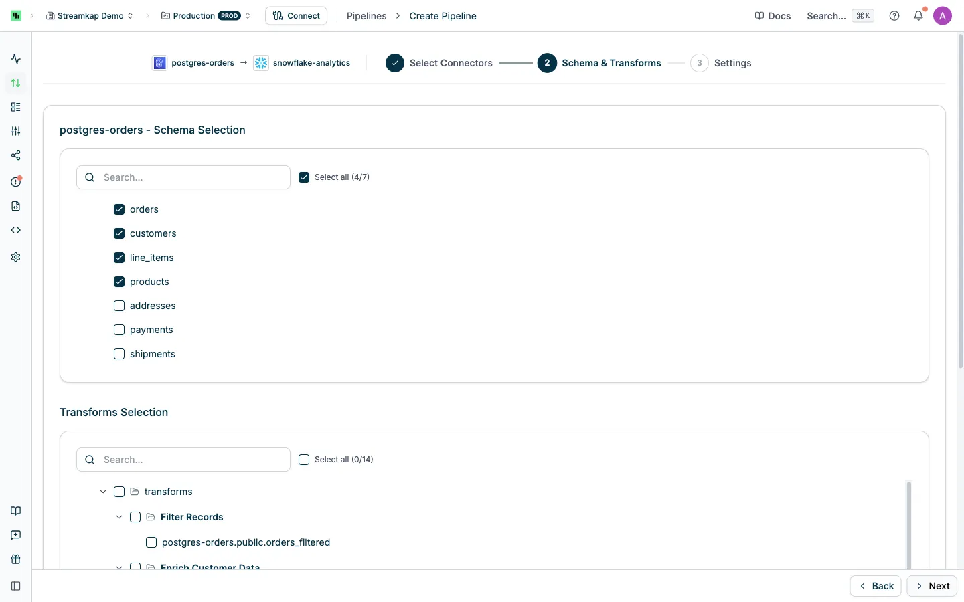Toggle Select all (4/7) checkbox

click(304, 177)
